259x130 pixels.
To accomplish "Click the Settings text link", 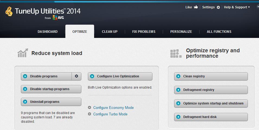I will [209, 7].
